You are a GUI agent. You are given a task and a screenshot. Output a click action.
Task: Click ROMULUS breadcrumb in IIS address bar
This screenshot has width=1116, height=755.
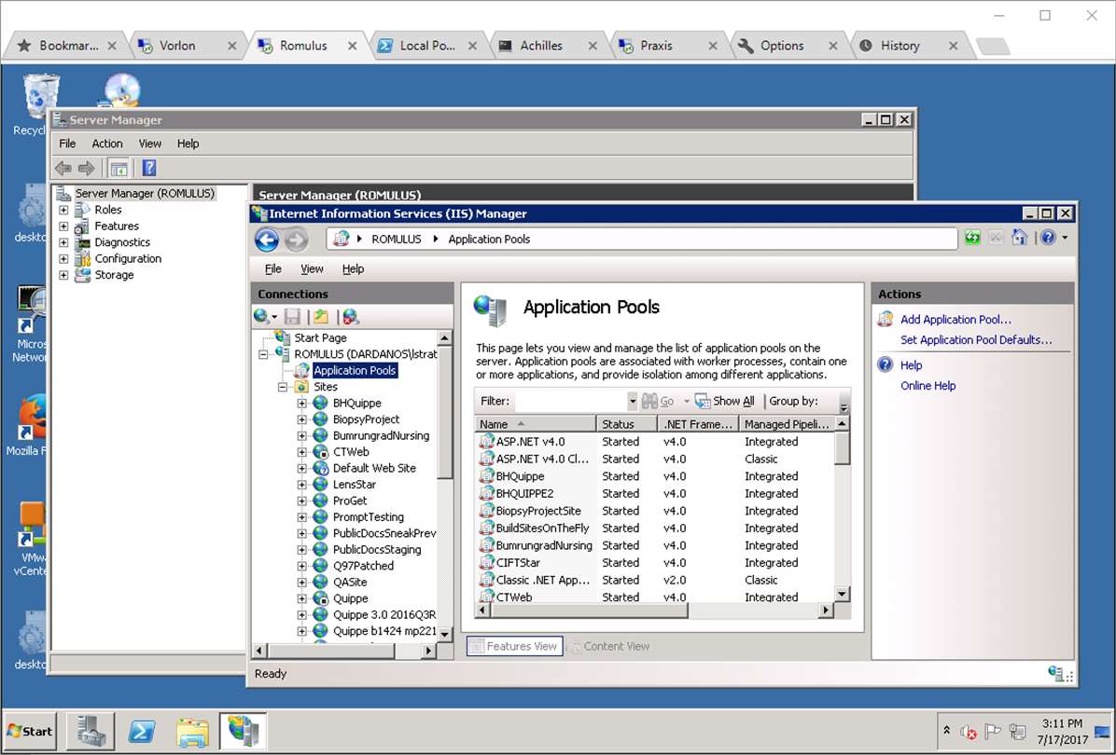click(397, 240)
